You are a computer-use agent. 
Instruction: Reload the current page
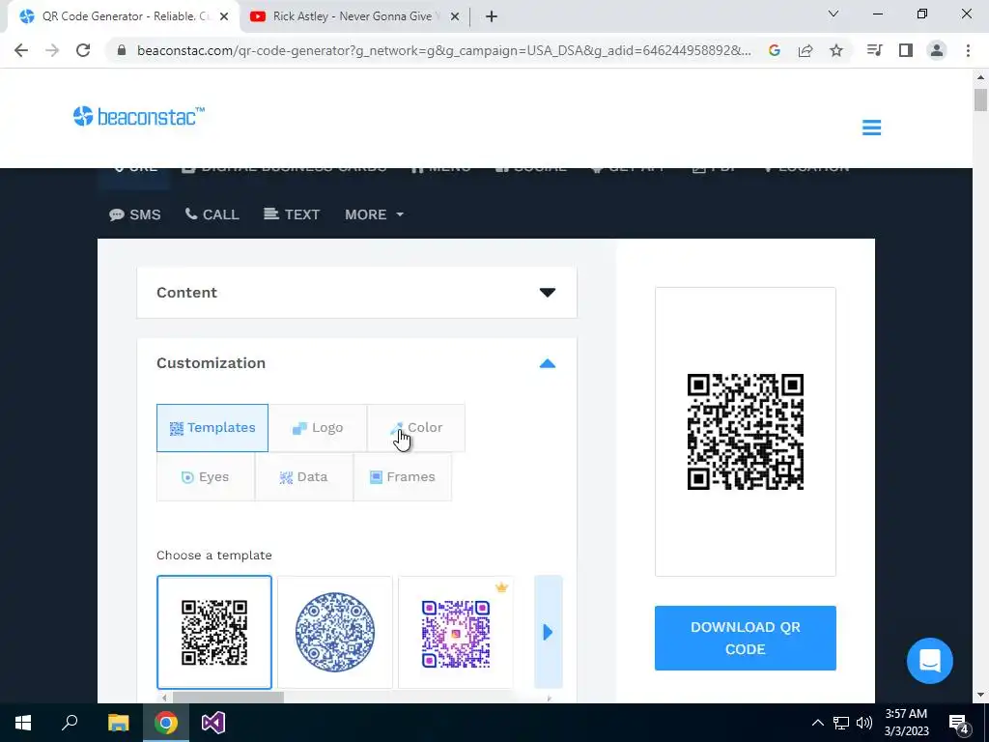[83, 50]
